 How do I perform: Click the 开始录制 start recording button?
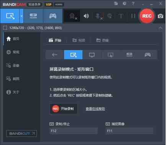click(63, 109)
